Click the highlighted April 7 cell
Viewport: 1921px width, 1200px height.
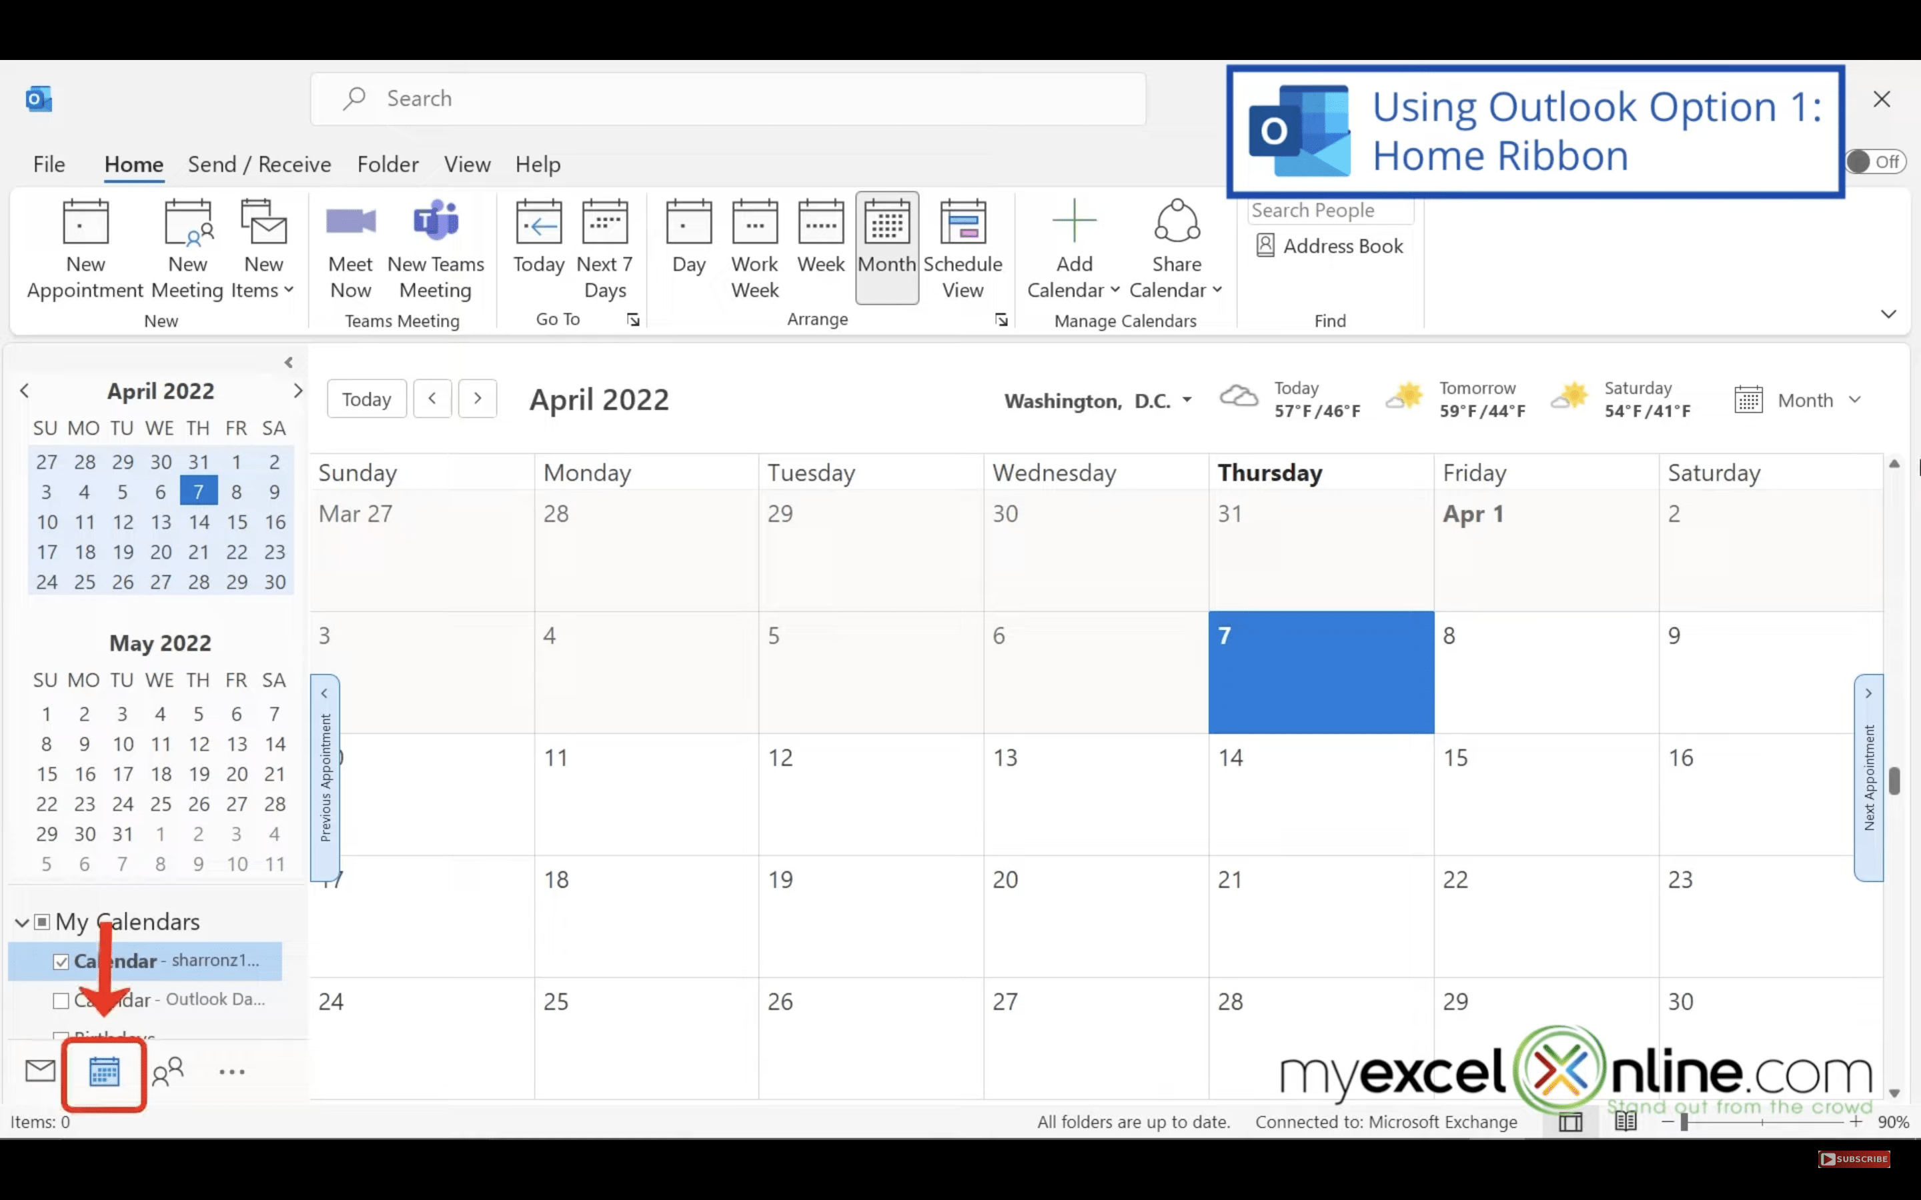(1321, 672)
